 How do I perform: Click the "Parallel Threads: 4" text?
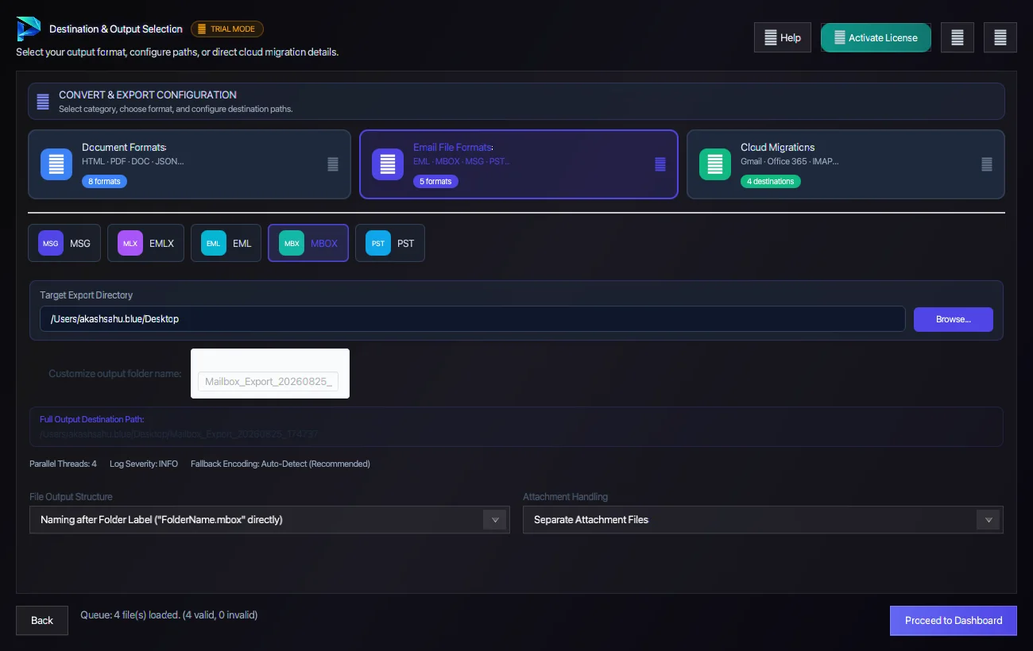pyautogui.click(x=63, y=464)
